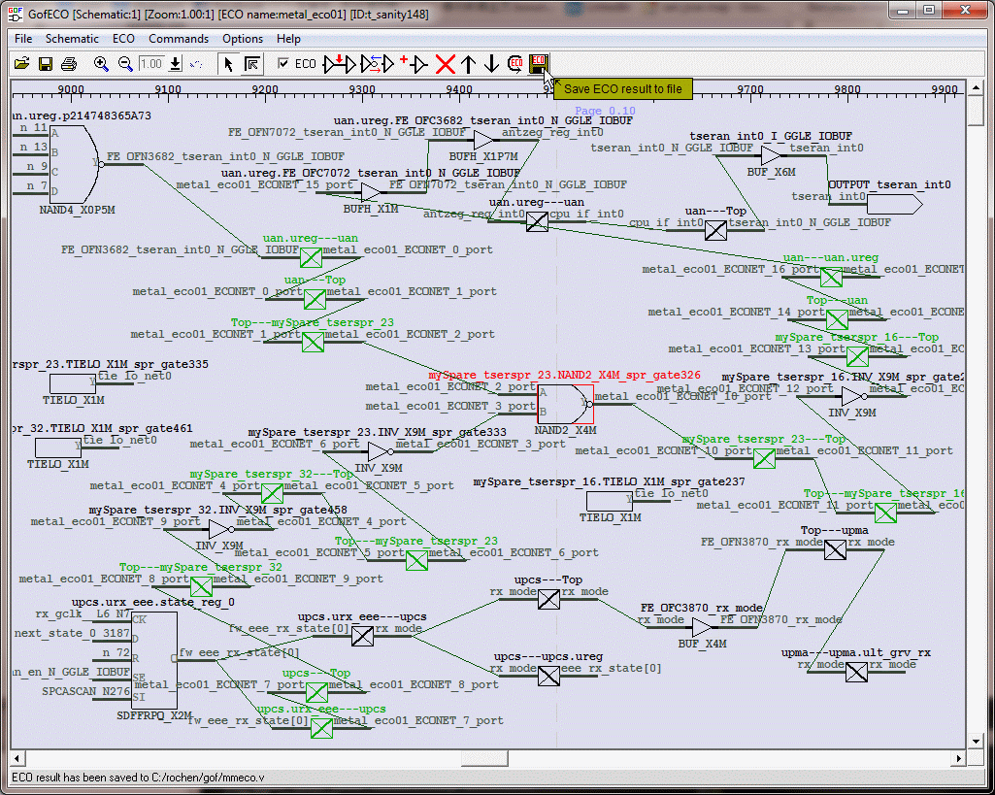Toggle the ECO mode checkbox
Viewport: 995px width, 795px height.
tap(283, 64)
